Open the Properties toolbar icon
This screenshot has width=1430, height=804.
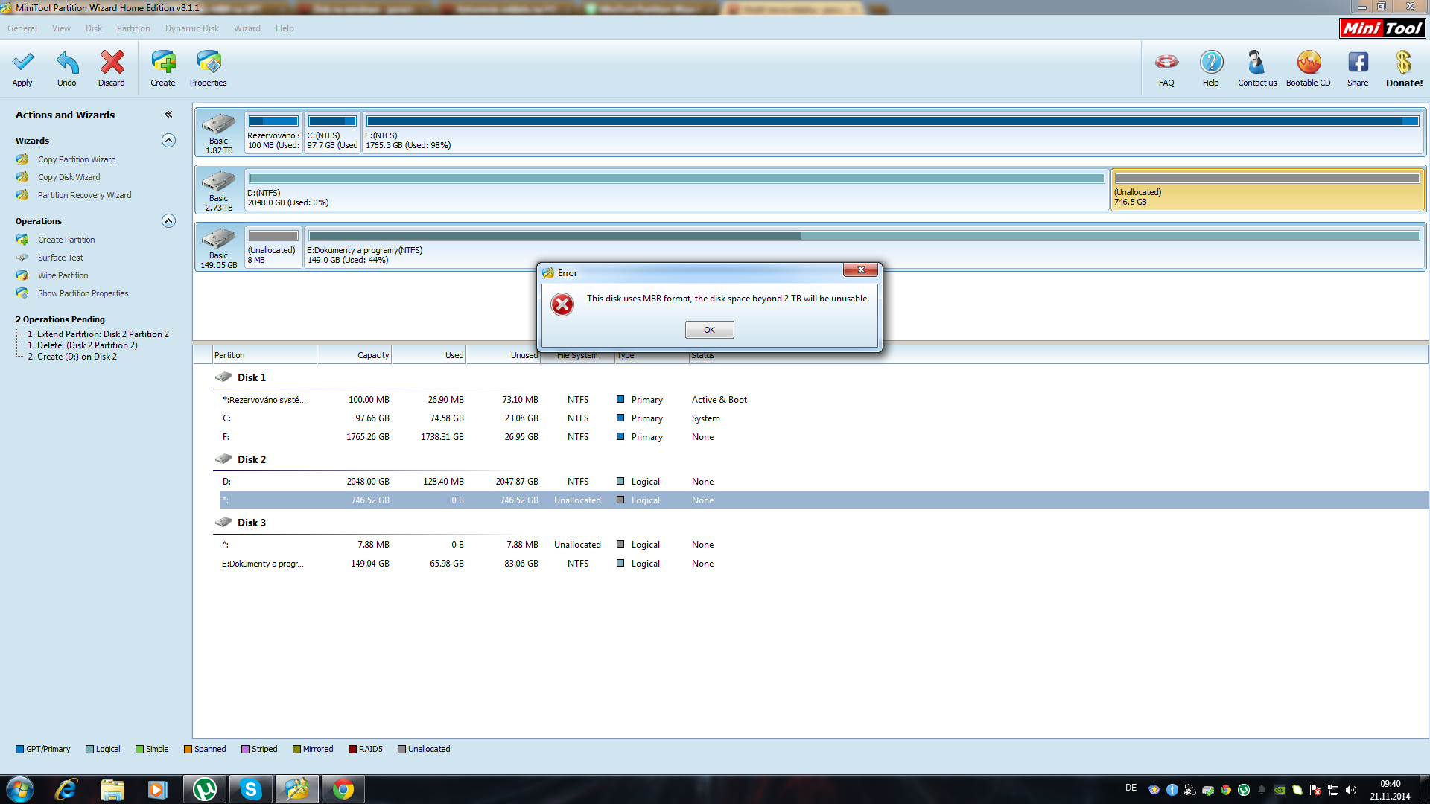coord(209,63)
